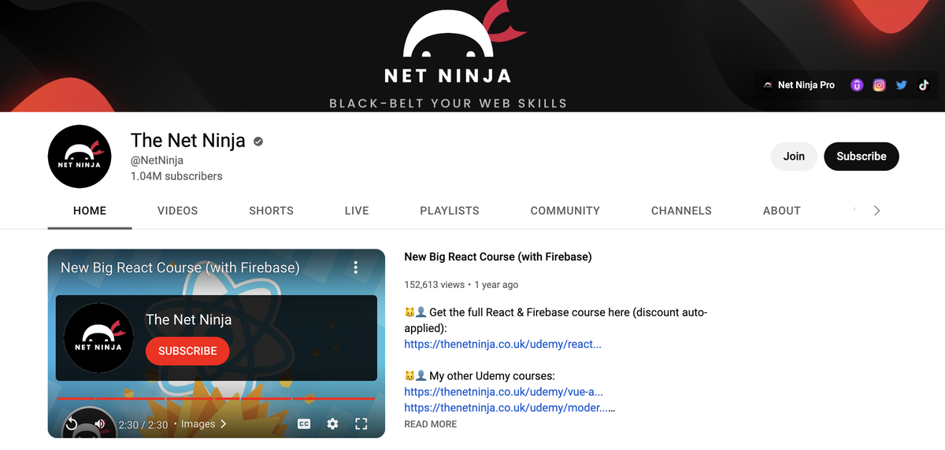Open the udemy/react course link
The width and height of the screenshot is (945, 450).
(x=502, y=345)
